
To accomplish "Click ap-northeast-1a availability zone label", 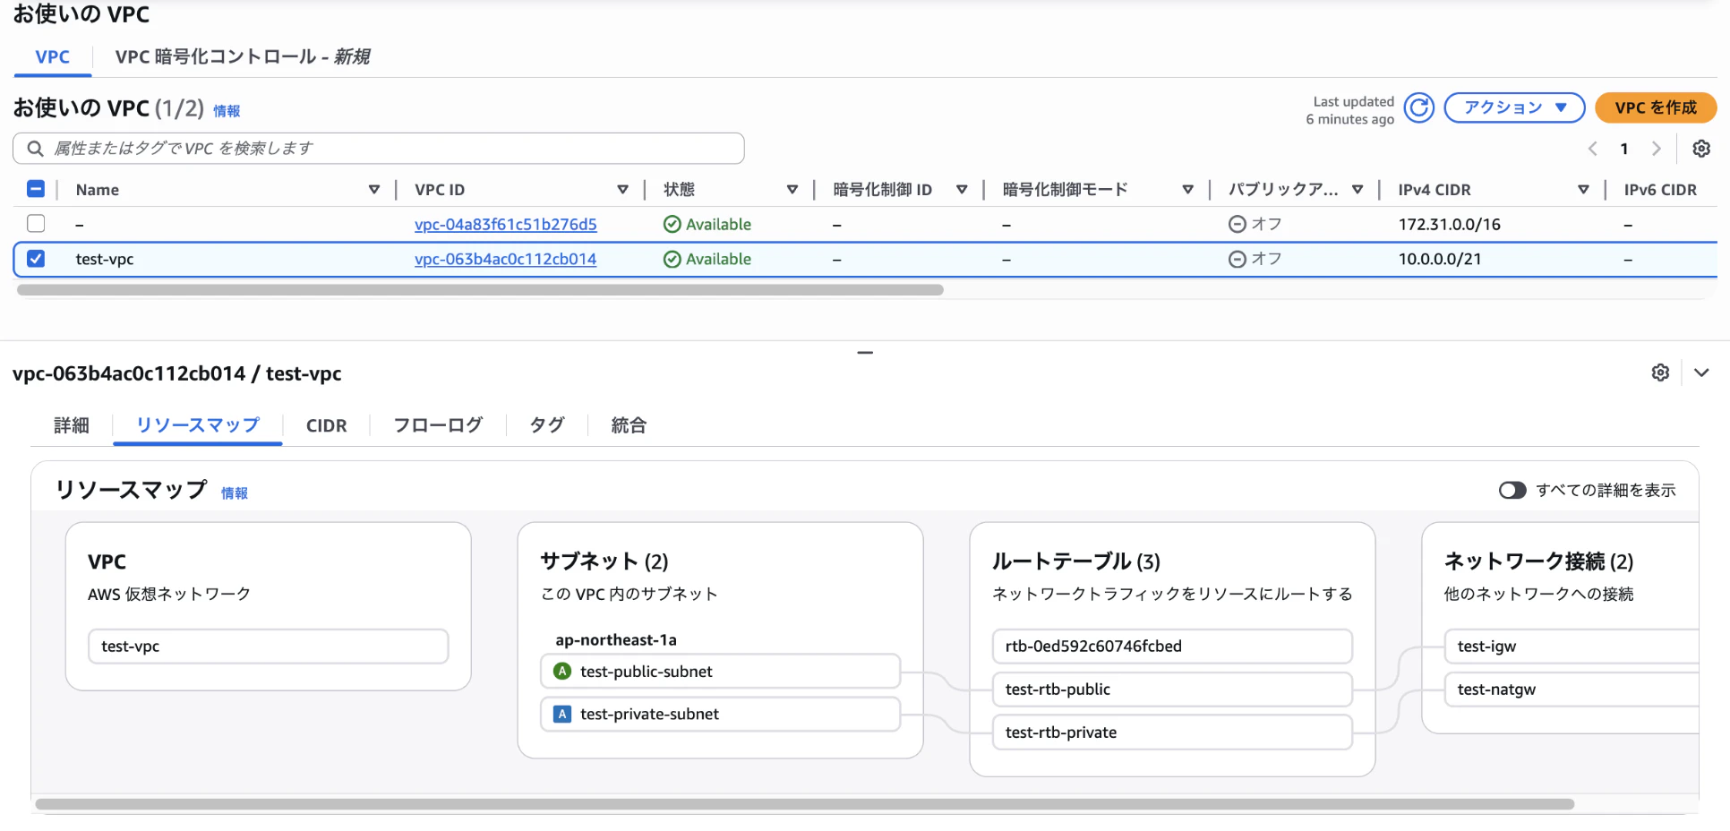I will (x=616, y=639).
